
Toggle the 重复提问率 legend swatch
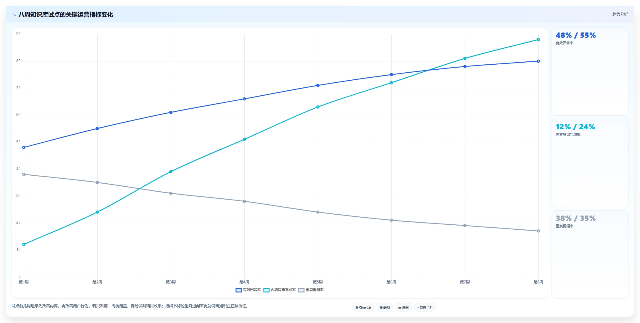click(301, 290)
